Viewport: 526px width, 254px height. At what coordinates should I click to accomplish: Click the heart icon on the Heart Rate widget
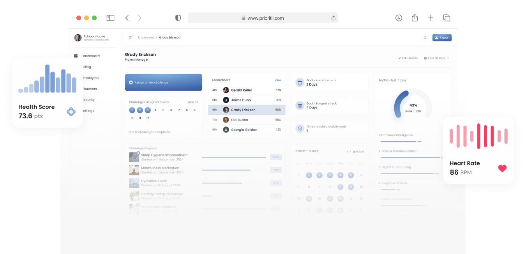point(502,168)
